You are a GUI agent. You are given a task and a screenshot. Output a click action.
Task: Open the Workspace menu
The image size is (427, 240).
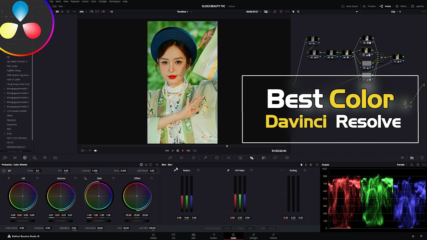tap(115, 1)
